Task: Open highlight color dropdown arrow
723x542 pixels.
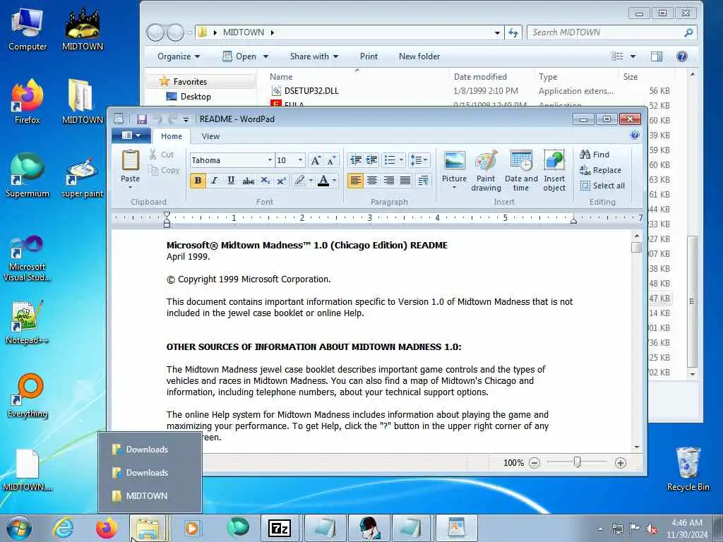Action: point(311,180)
